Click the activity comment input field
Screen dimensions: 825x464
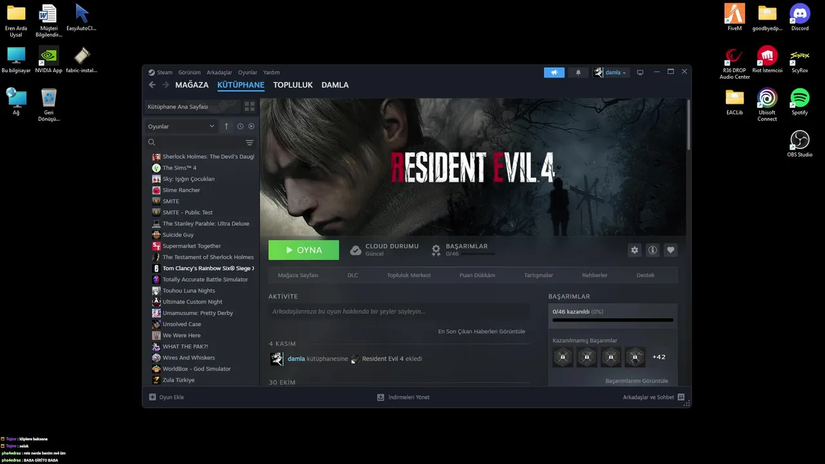[399, 311]
